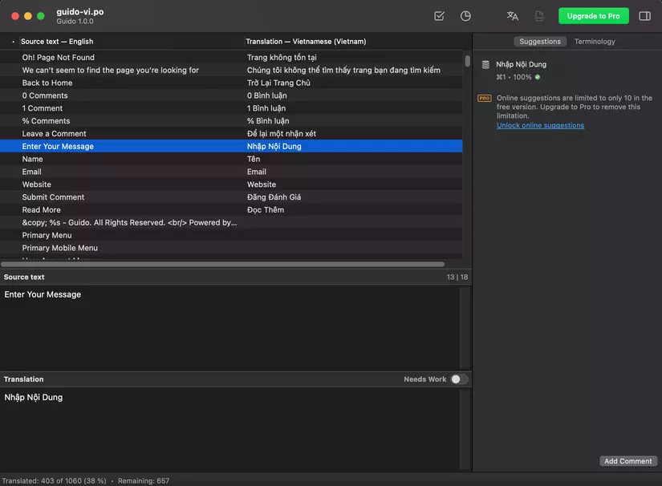662x486 pixels.
Task: Click the Upgrade to Pro button
Action: coord(593,16)
